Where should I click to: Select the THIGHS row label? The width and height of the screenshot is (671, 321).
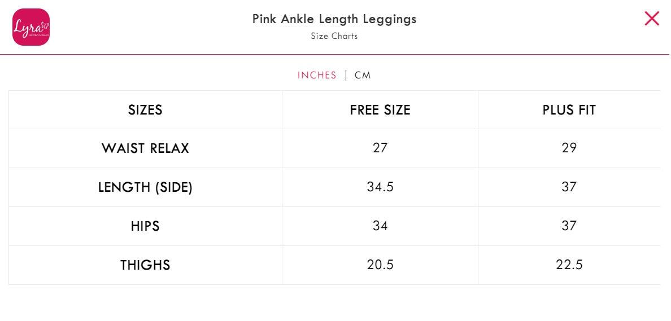(145, 265)
